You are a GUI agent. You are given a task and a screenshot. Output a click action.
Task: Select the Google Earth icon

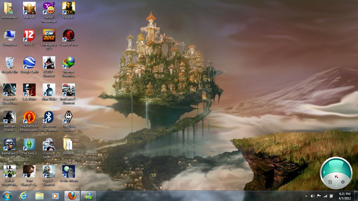coord(29,65)
